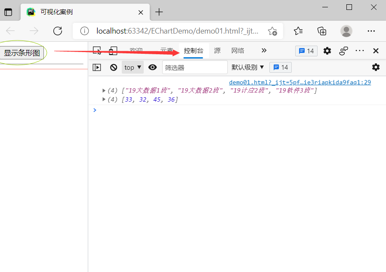Clear the console output
Viewport: 386px width, 272px height.
(x=114, y=67)
